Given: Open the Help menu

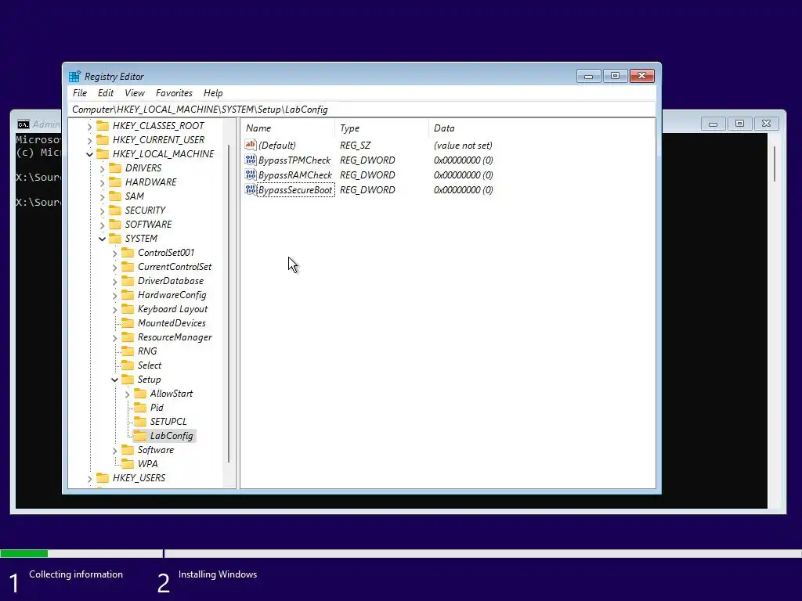Looking at the screenshot, I should coord(213,93).
